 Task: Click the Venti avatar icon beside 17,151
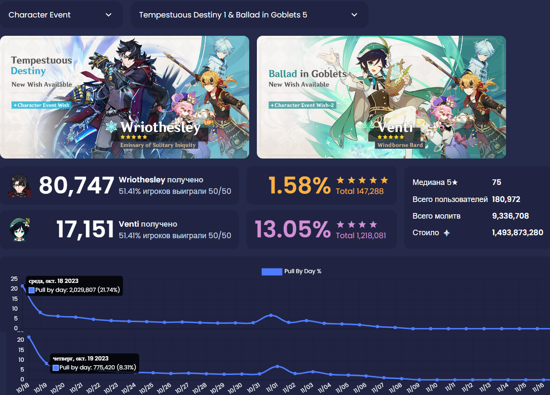tap(20, 230)
